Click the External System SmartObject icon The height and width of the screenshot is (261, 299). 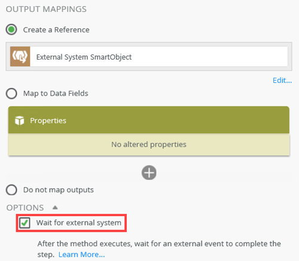(20, 56)
